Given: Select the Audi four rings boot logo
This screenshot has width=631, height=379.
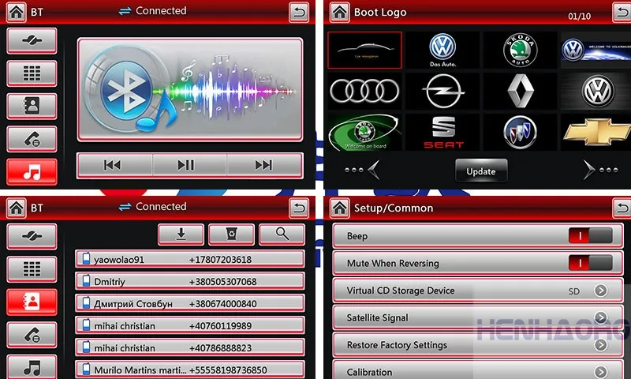Looking at the screenshot, I should click(364, 91).
